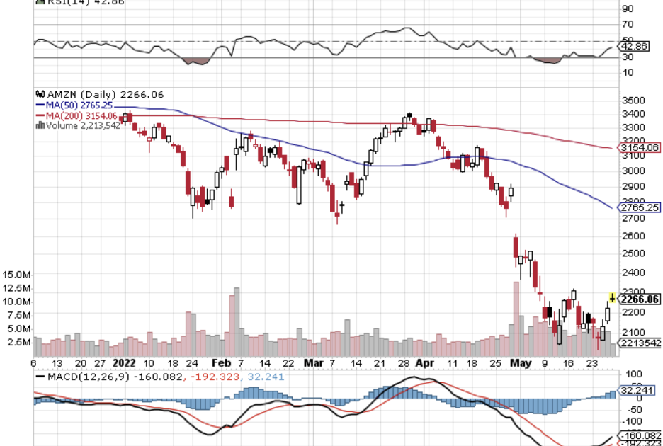Select the 2266.06 current price tag

pyautogui.click(x=640, y=299)
